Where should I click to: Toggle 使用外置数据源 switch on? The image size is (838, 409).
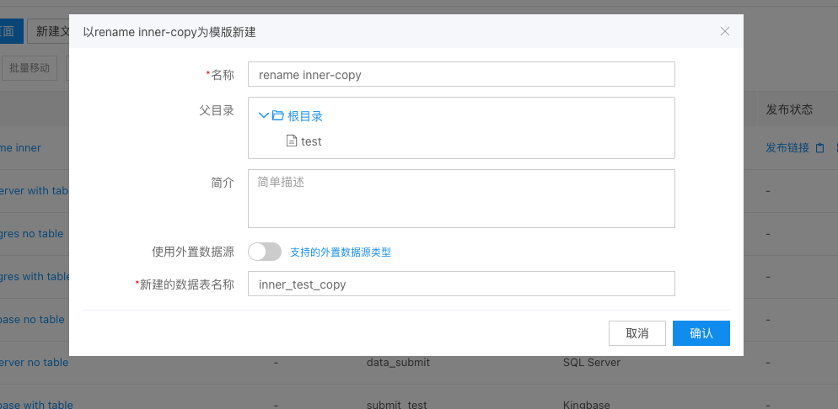(265, 252)
